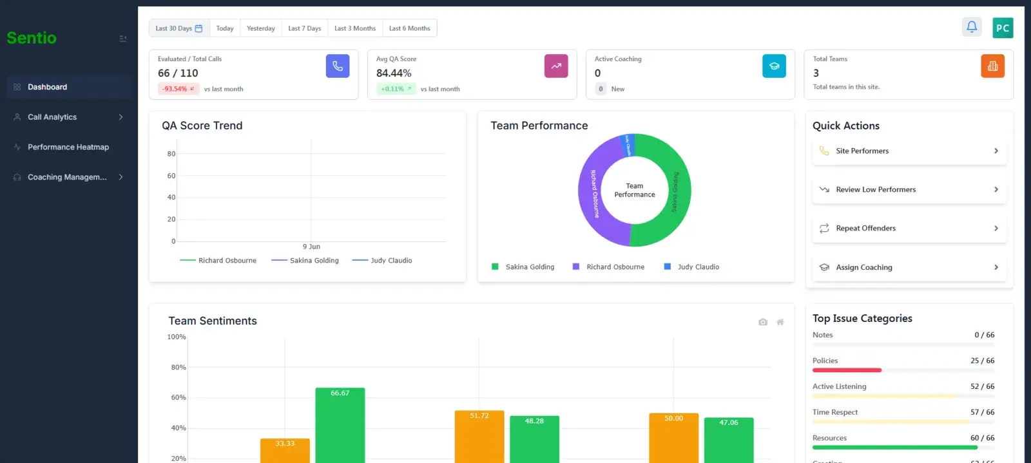
Task: Click the Resources green progress bar
Action: pyautogui.click(x=895, y=448)
